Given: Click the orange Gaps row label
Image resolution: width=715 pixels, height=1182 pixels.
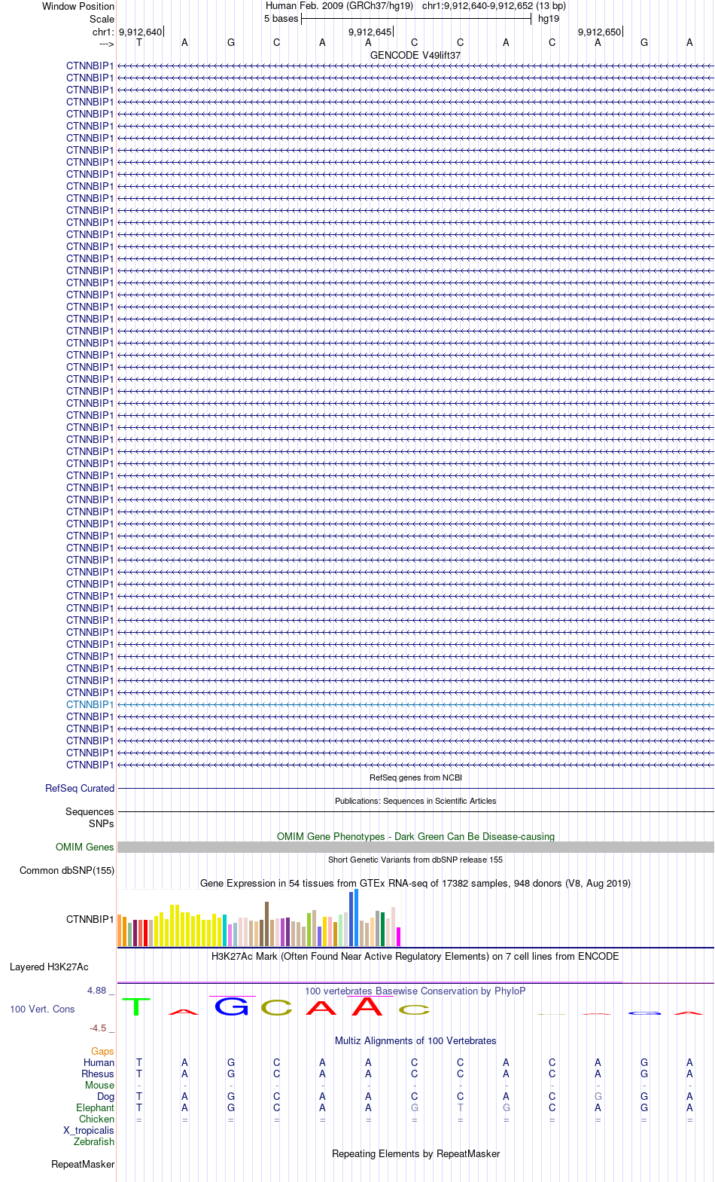Looking at the screenshot, I should coord(102,1051).
